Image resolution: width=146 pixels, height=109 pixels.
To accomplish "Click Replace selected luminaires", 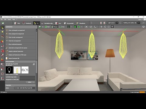I will (x=20, y=51).
